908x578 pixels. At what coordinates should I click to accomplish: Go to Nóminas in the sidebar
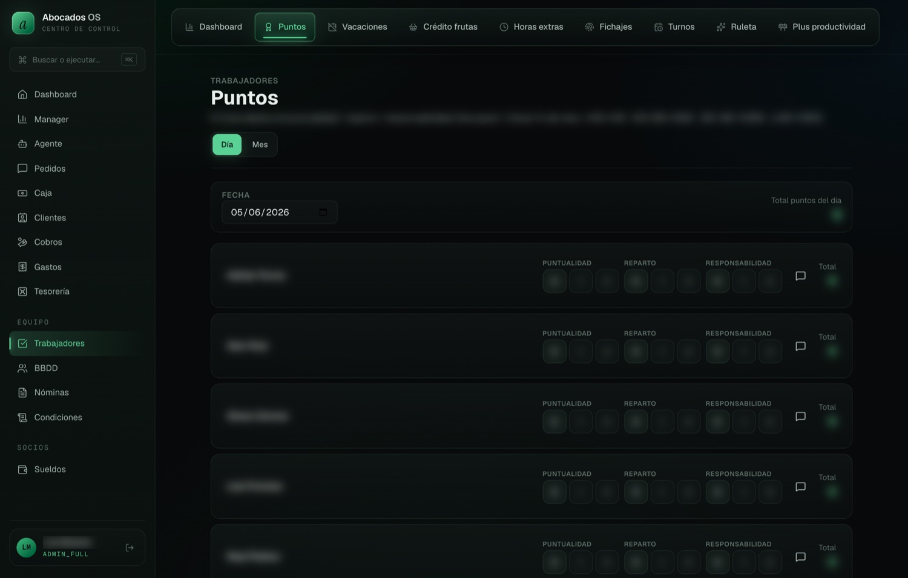tap(77, 392)
